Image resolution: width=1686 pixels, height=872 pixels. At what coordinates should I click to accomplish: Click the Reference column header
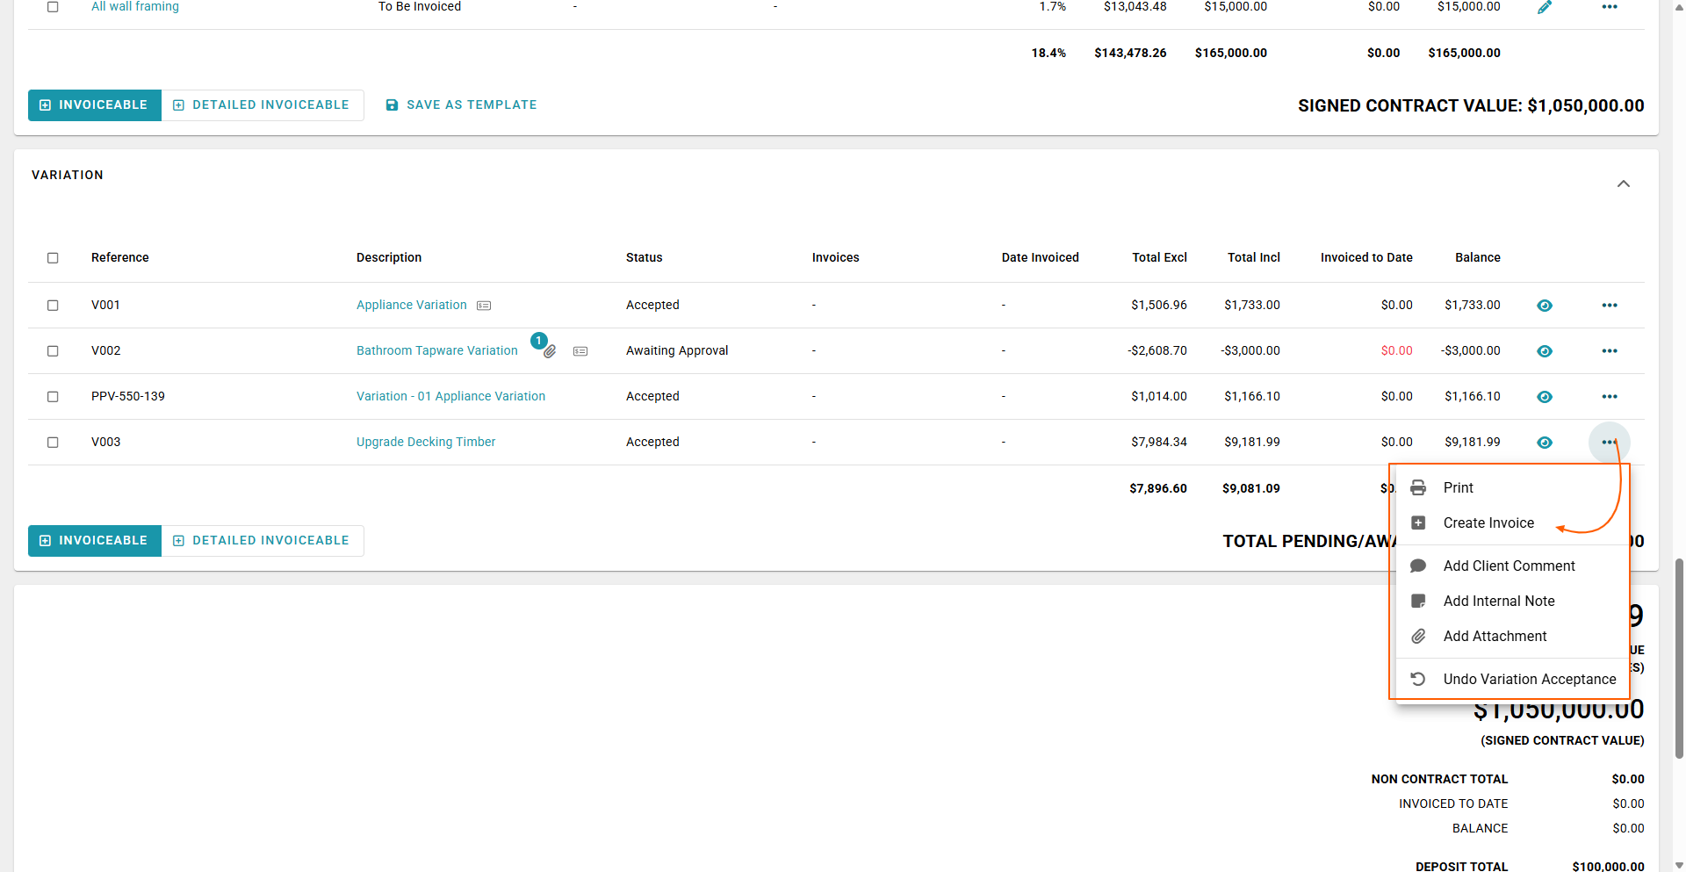click(x=120, y=257)
